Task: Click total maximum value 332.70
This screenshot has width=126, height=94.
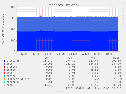Action: tap(116, 85)
